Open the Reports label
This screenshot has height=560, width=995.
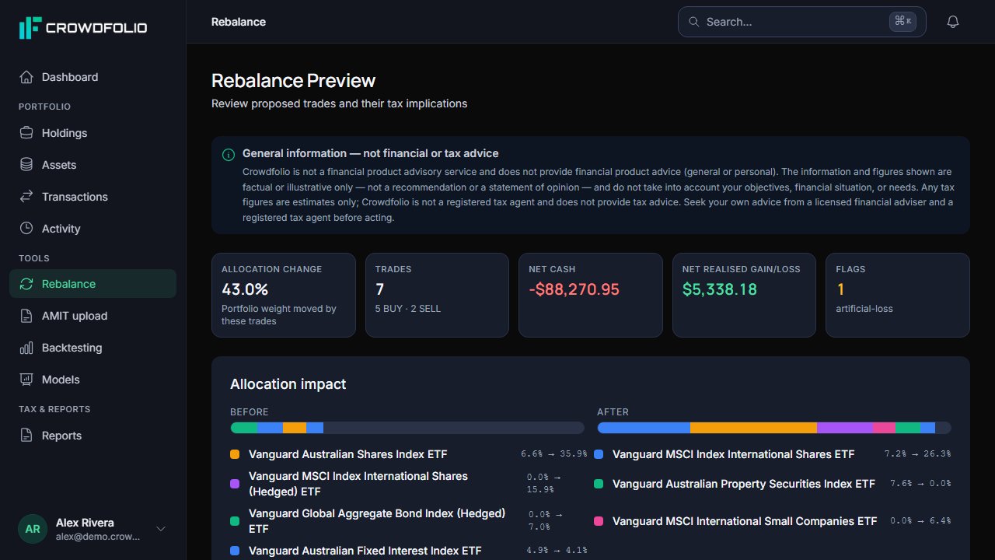61,436
